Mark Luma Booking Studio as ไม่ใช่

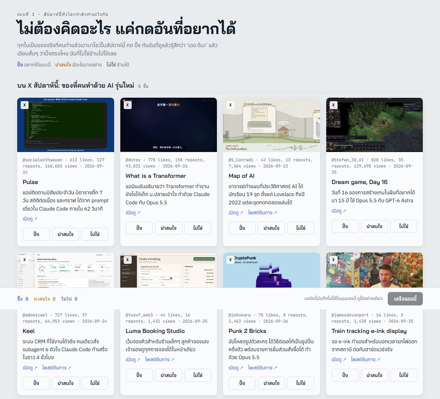click(198, 375)
